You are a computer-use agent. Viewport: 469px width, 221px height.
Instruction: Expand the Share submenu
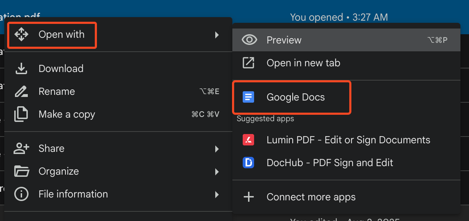[x=118, y=149]
